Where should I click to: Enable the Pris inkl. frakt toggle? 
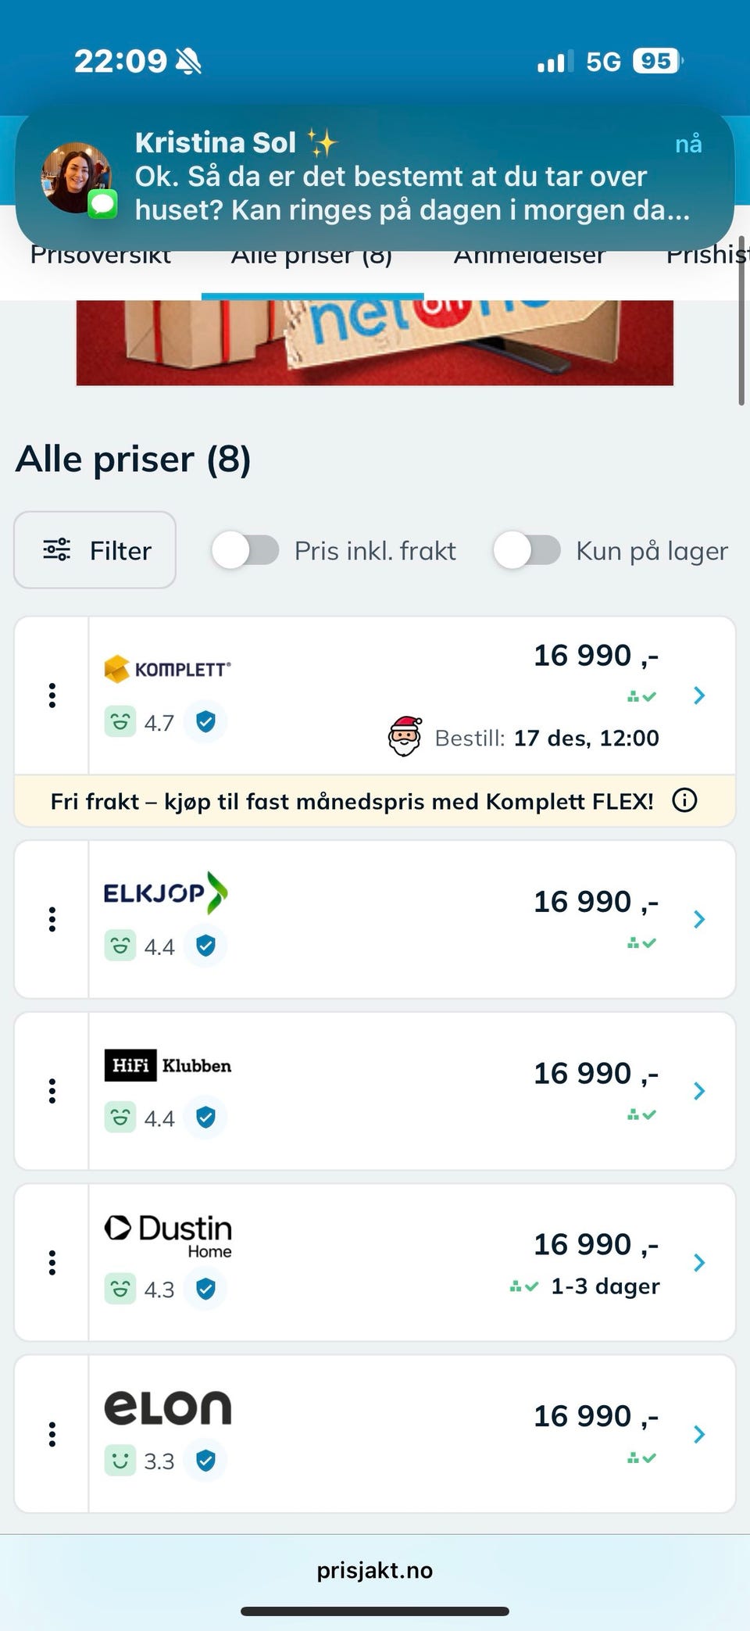[x=245, y=550]
